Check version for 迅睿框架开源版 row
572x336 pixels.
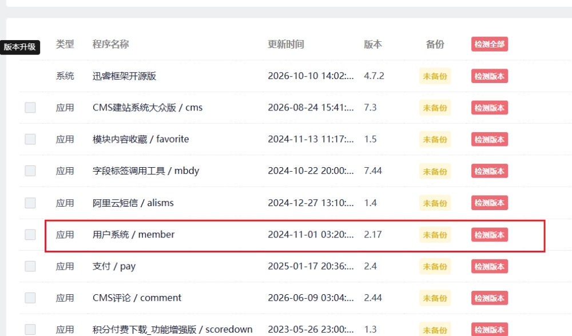(x=490, y=76)
